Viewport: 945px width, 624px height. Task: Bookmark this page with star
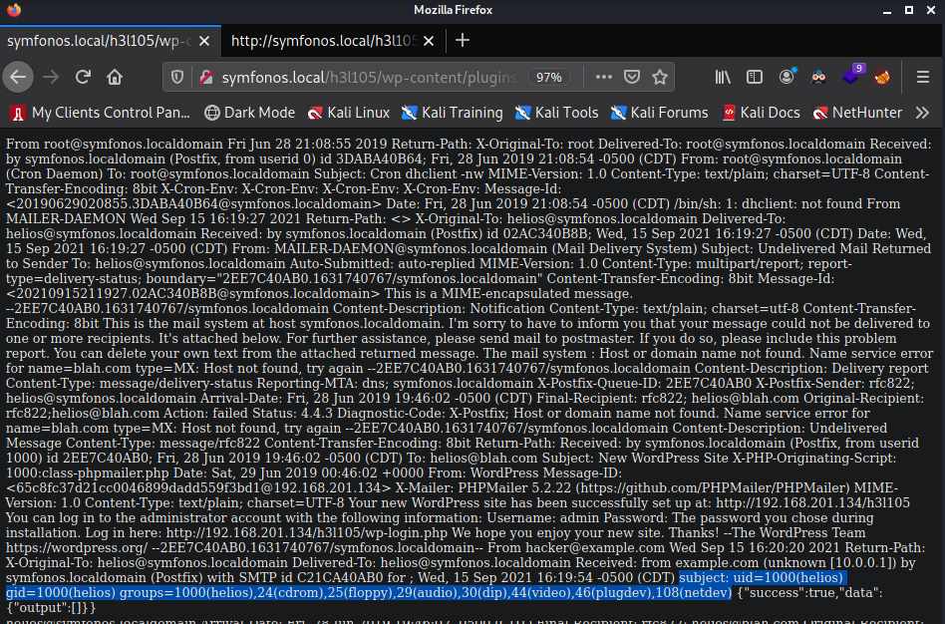click(660, 77)
